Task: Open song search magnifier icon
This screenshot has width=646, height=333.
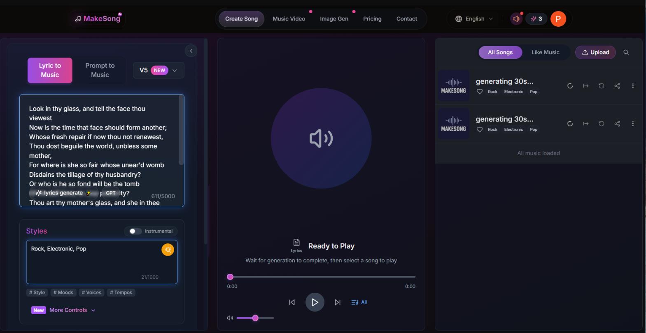Action: coord(626,52)
